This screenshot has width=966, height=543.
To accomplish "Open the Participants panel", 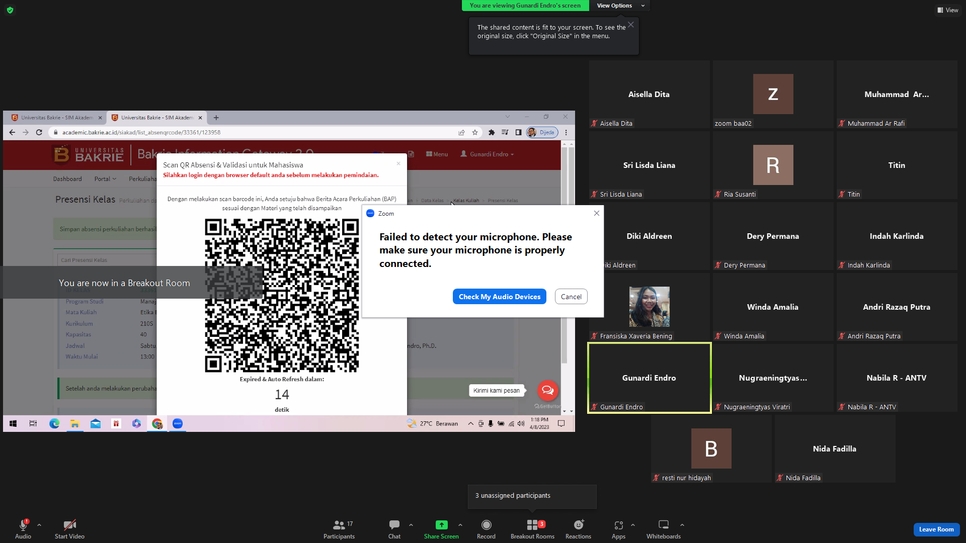I will (339, 529).
